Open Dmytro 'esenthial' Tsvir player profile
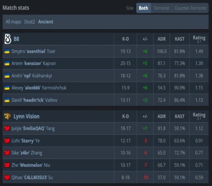Screen dimensions: 212x186 (33, 51)
